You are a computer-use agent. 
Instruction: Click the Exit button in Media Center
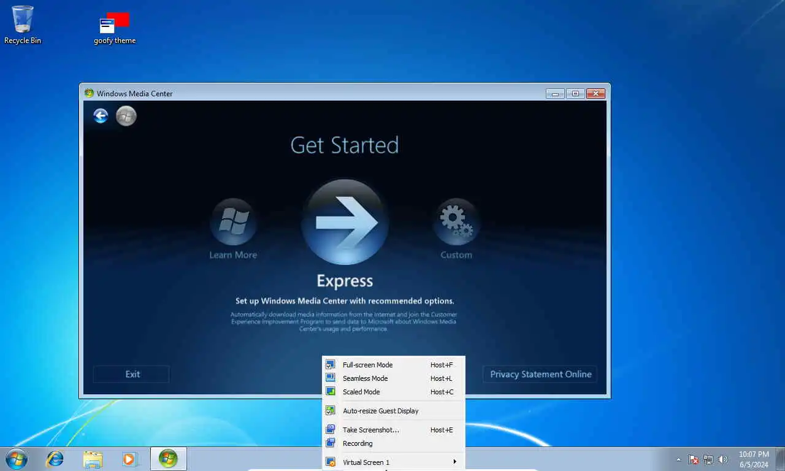click(131, 374)
